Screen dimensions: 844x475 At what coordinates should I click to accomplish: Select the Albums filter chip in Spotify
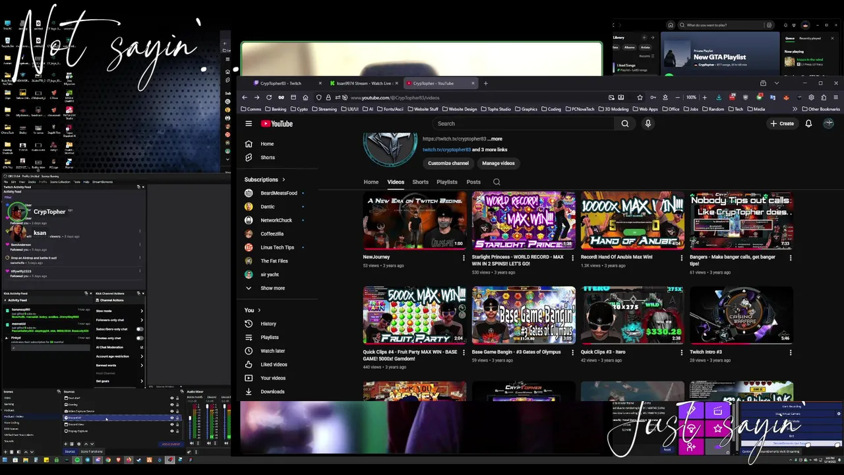click(x=629, y=47)
